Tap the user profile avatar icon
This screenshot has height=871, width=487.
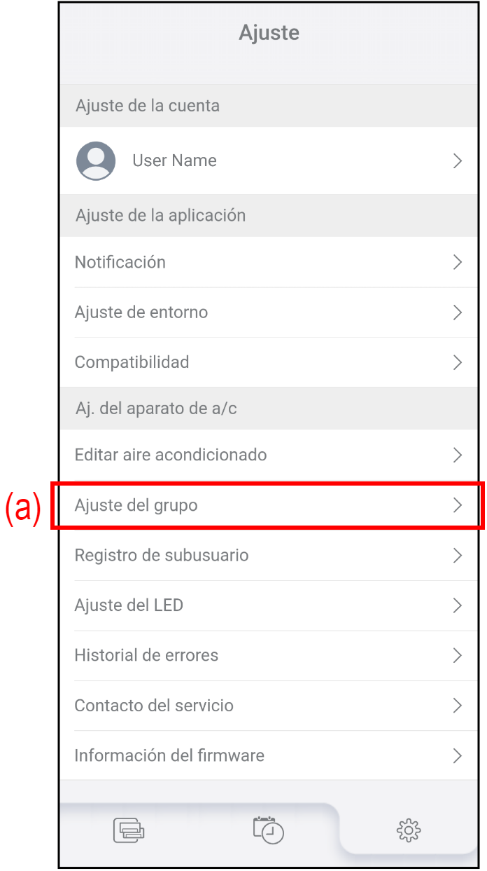96,161
